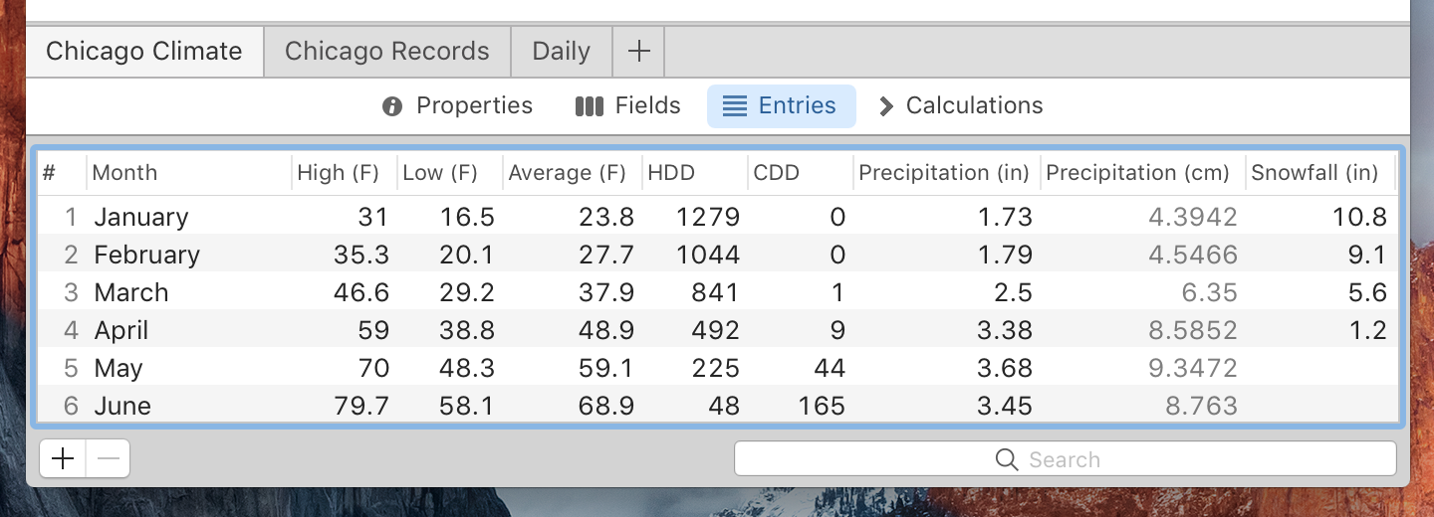Image resolution: width=1434 pixels, height=517 pixels.
Task: Click the High (F) column header
Action: coord(344,173)
